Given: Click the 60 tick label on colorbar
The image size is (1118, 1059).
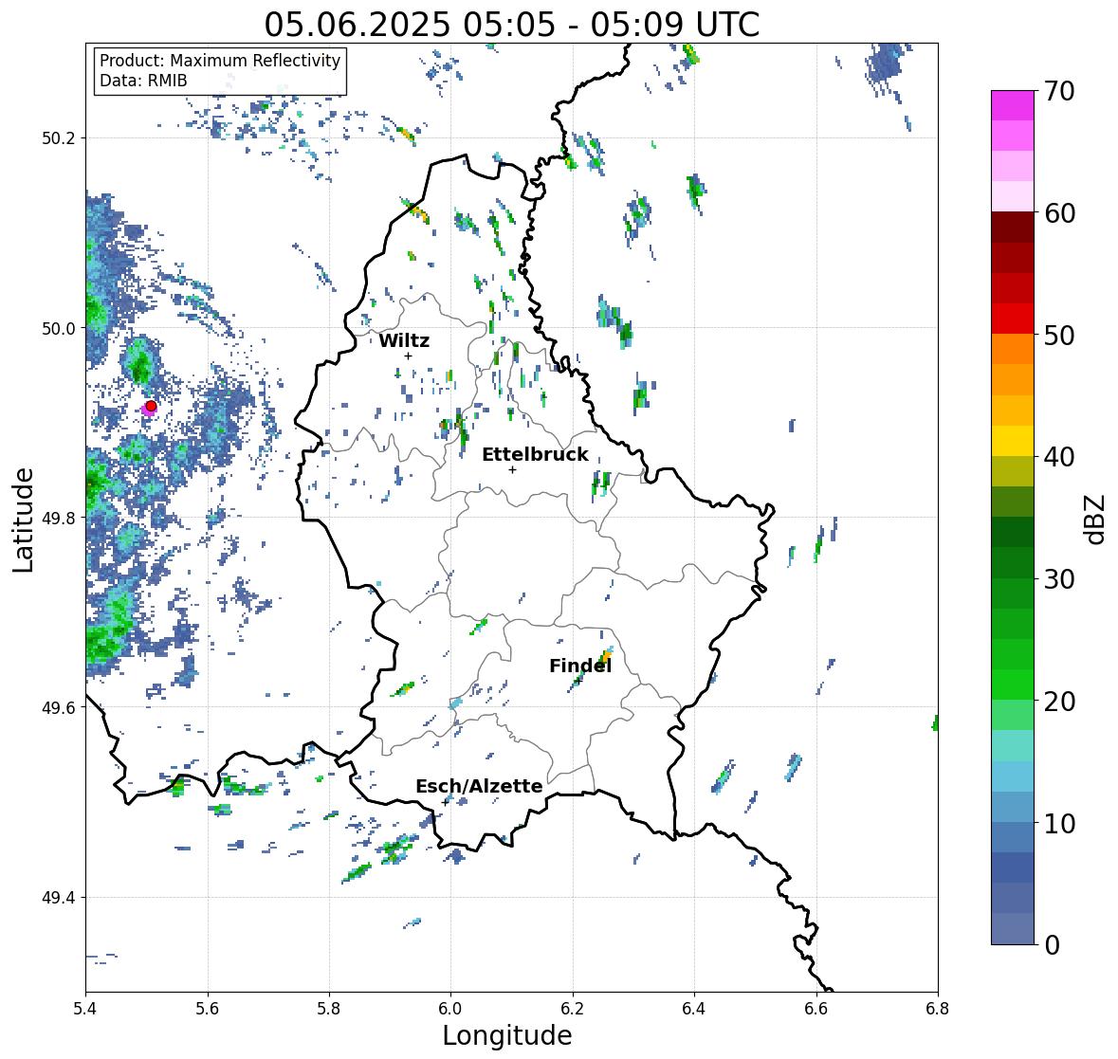Looking at the screenshot, I should (1059, 213).
